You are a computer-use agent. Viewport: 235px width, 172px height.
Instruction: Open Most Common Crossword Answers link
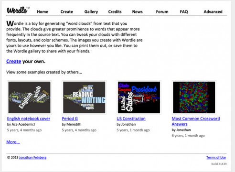196,121
